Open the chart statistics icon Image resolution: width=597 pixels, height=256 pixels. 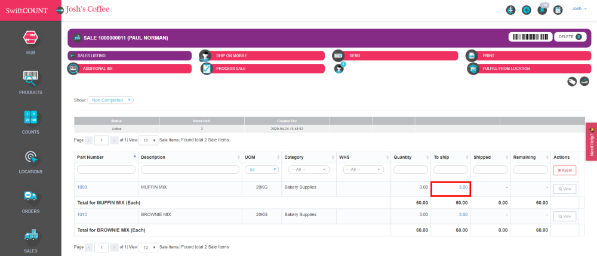pyautogui.click(x=584, y=81)
